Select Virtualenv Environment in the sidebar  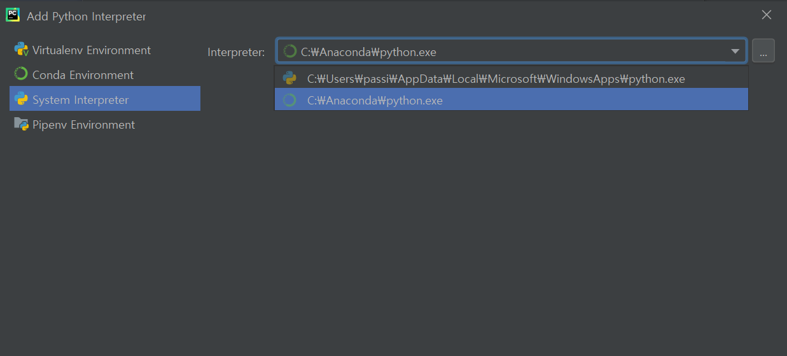105,50
